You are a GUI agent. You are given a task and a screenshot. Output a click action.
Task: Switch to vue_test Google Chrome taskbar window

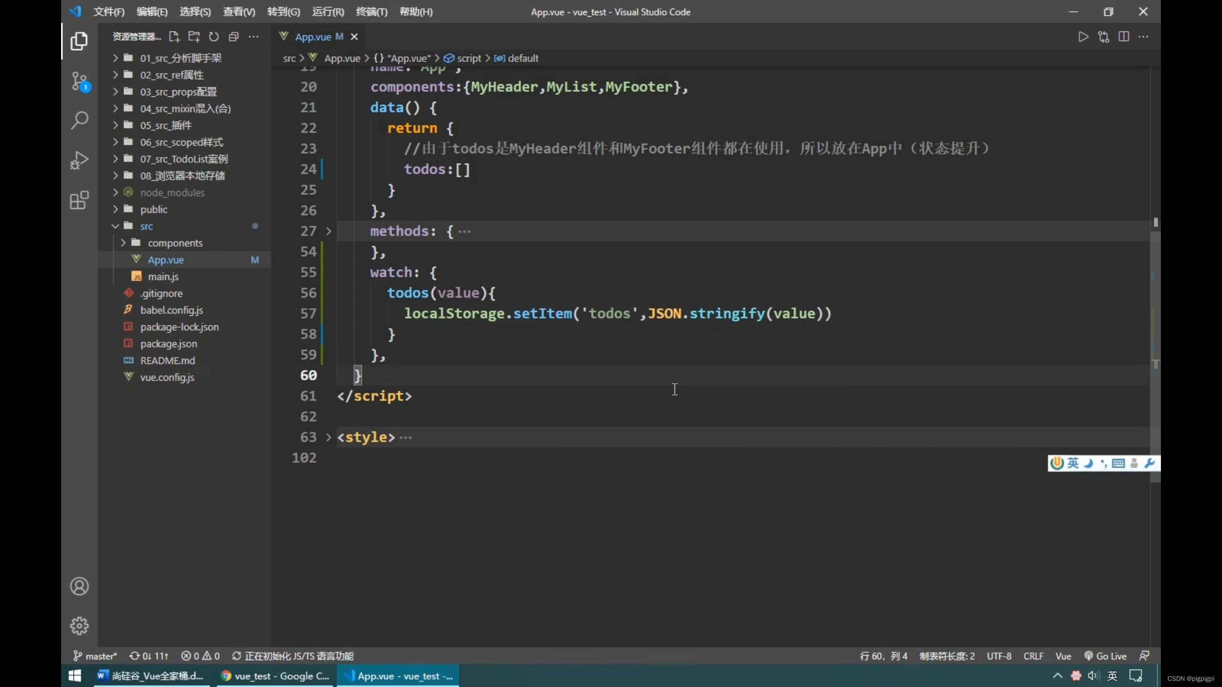point(275,676)
